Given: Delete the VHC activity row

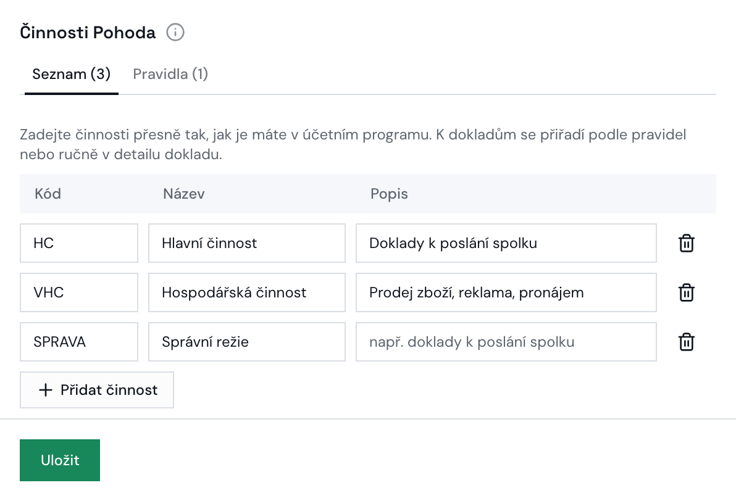Looking at the screenshot, I should point(686,292).
